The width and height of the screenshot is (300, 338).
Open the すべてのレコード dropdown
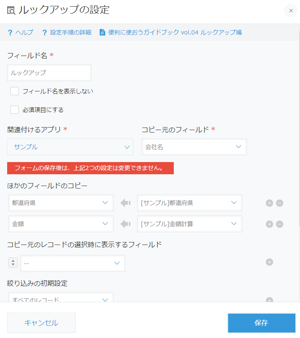click(61, 299)
